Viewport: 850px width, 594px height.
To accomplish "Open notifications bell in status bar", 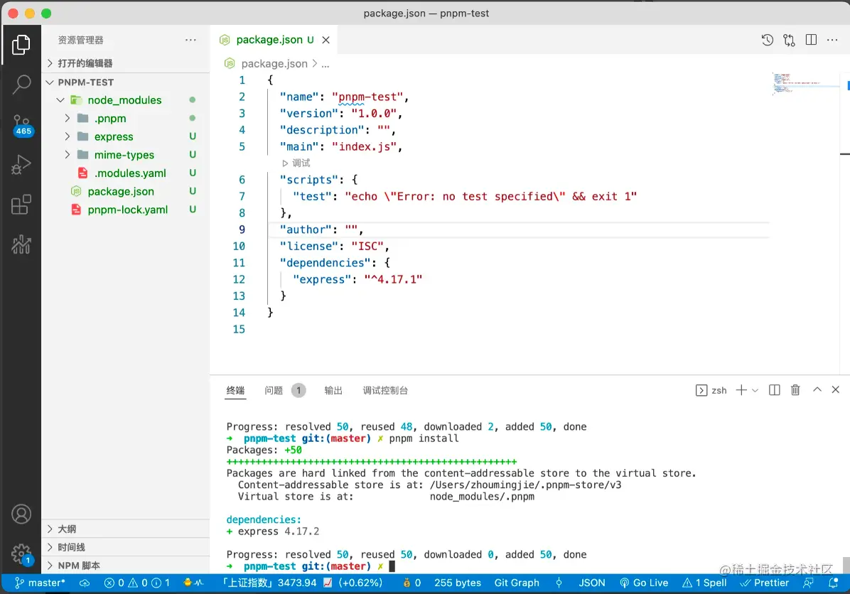I will 833,583.
